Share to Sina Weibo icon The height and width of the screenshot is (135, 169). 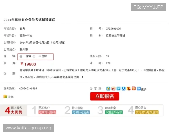click(113, 89)
